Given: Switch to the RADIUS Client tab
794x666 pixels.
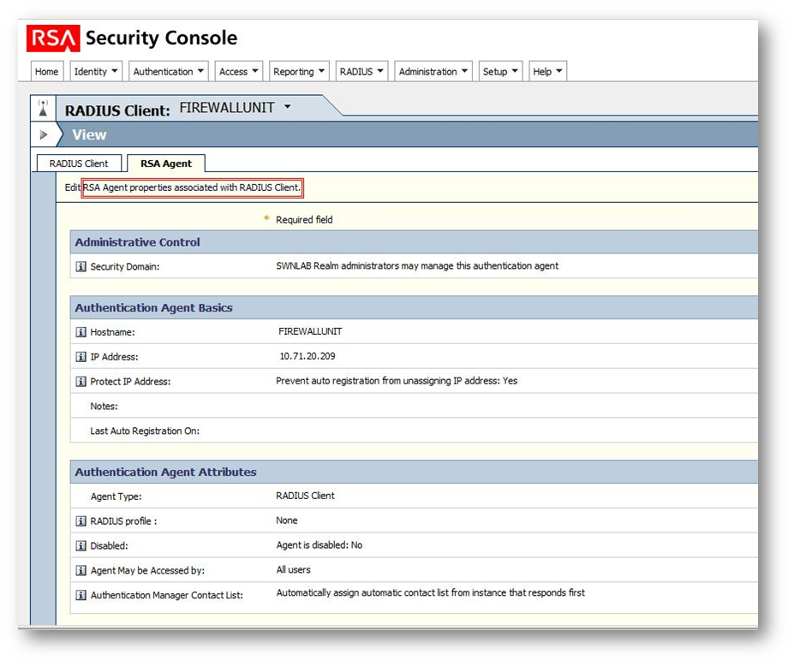Looking at the screenshot, I should coord(79,164).
